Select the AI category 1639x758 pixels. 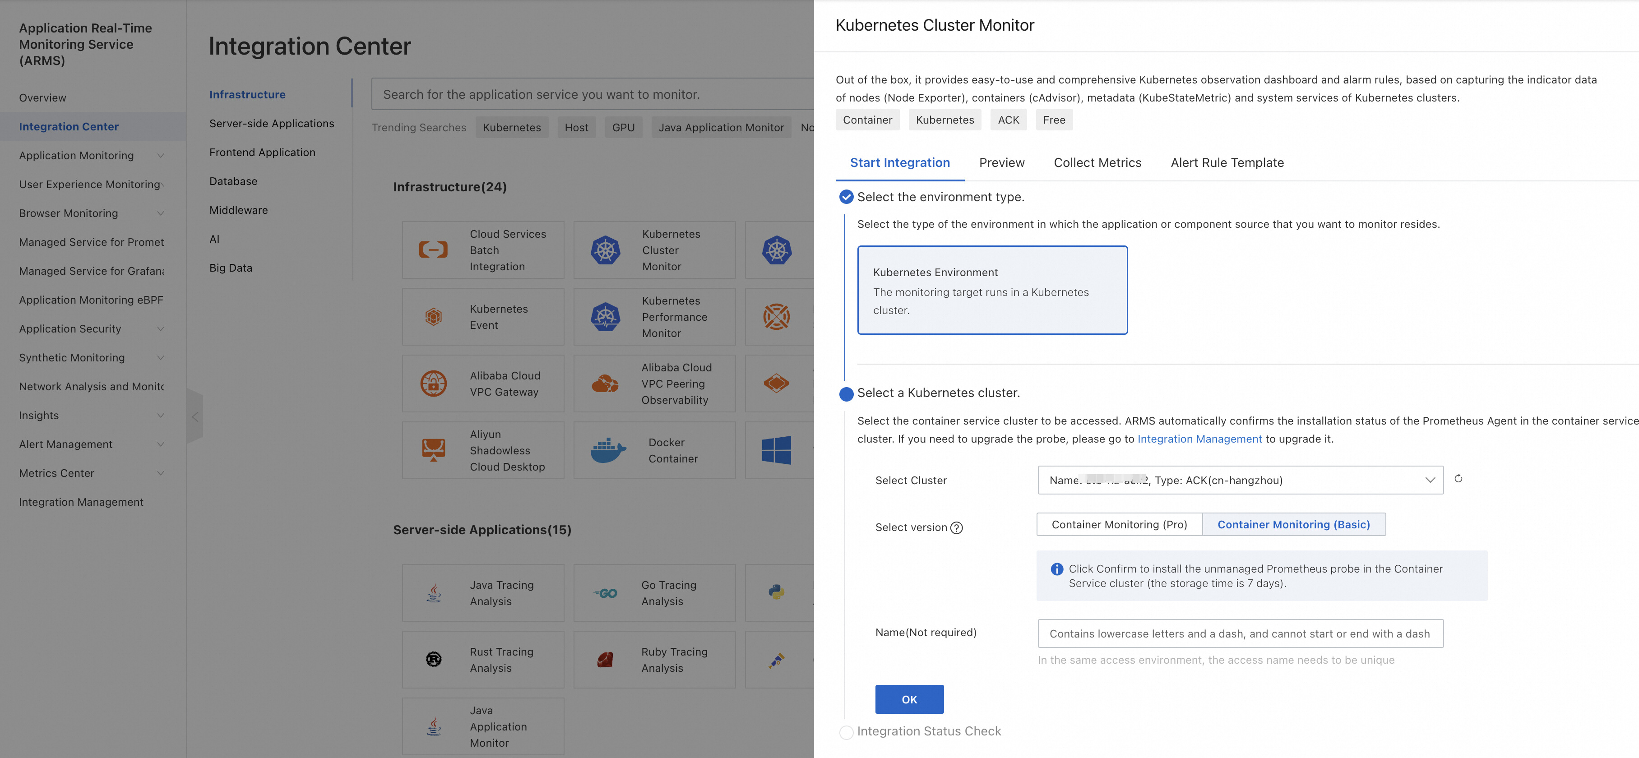click(x=214, y=239)
